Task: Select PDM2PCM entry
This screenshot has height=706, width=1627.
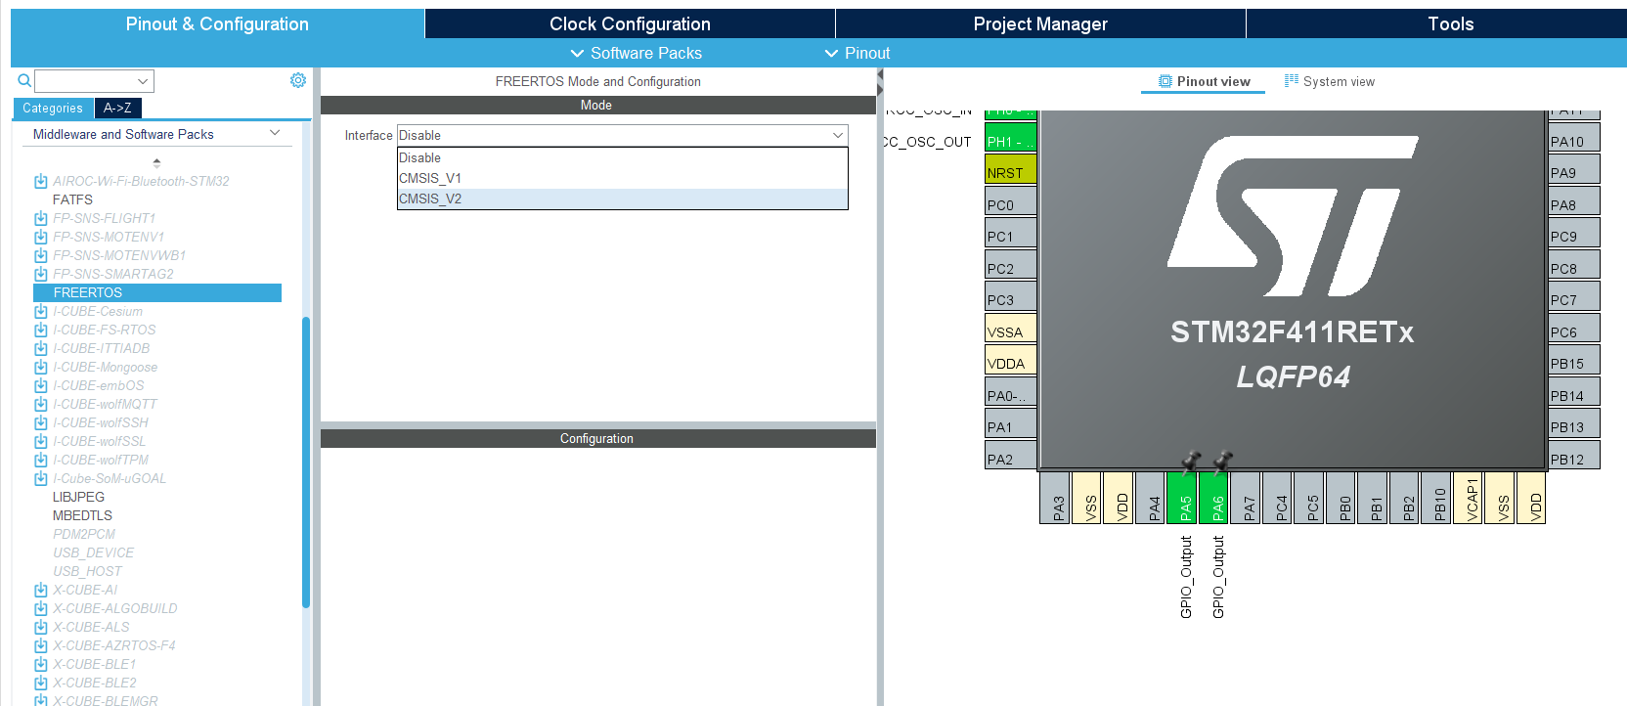Action: click(84, 534)
